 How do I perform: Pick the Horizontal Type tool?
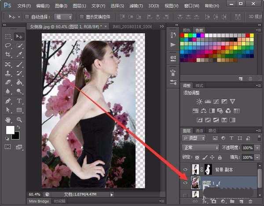[x=19, y=101]
